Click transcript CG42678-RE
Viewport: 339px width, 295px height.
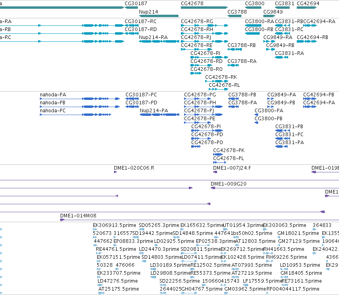point(196,45)
